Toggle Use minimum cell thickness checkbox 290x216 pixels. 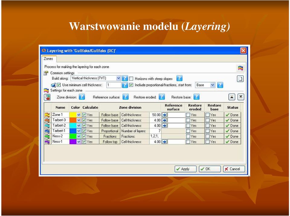59,85
